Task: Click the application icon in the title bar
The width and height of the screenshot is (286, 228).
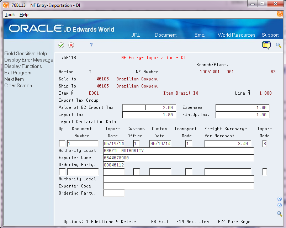Action: 6,5
